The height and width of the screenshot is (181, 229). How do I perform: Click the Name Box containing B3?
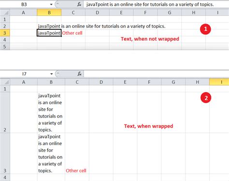24,4
